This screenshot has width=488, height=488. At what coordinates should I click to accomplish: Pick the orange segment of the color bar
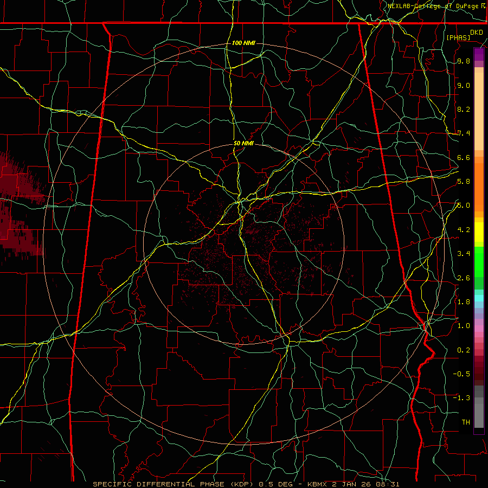click(479, 187)
